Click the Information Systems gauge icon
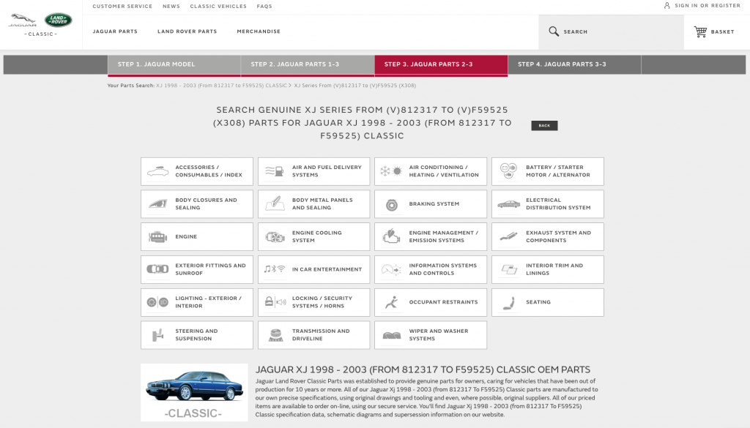The height and width of the screenshot is (428, 750). pyautogui.click(x=391, y=269)
